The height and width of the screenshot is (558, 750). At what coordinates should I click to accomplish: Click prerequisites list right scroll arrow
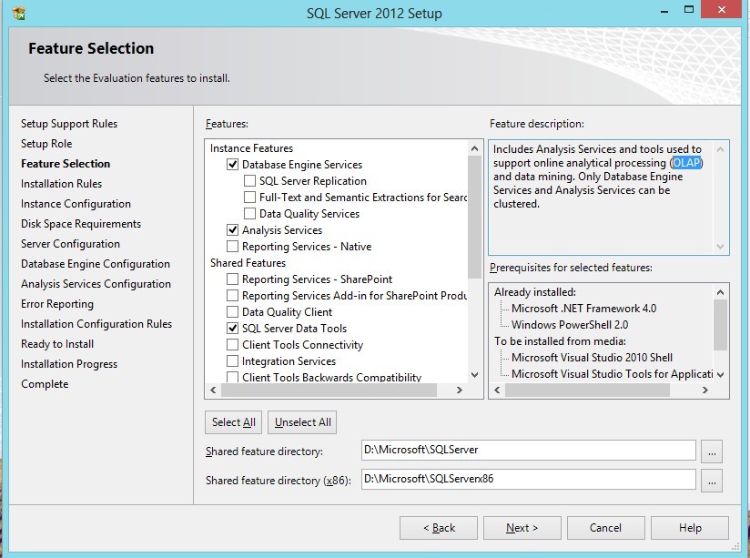(705, 390)
